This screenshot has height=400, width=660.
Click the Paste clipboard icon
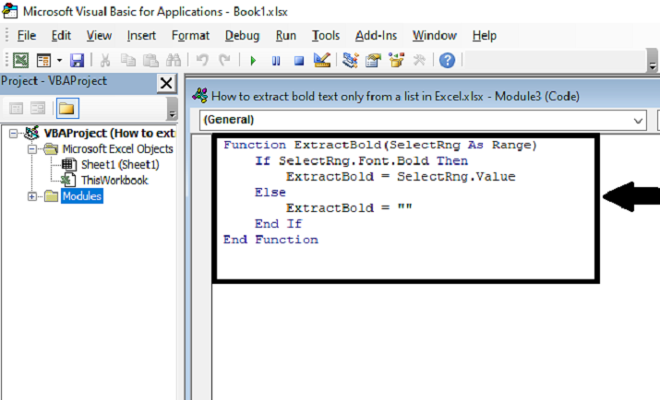150,61
